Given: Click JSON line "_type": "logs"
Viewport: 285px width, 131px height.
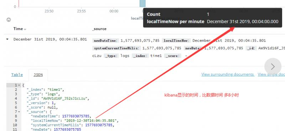Looking at the screenshot, I should pyautogui.click(x=43, y=94).
